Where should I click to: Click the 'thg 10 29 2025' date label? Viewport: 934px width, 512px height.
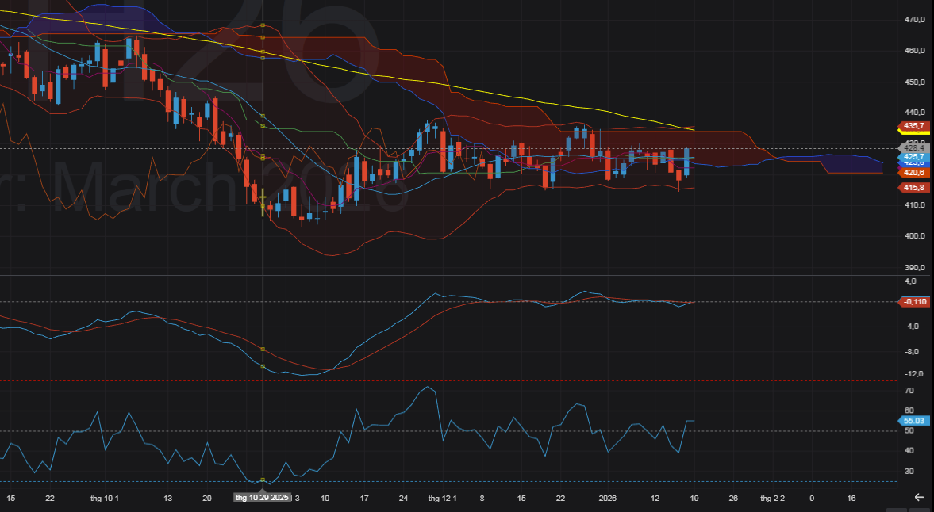pyautogui.click(x=263, y=498)
